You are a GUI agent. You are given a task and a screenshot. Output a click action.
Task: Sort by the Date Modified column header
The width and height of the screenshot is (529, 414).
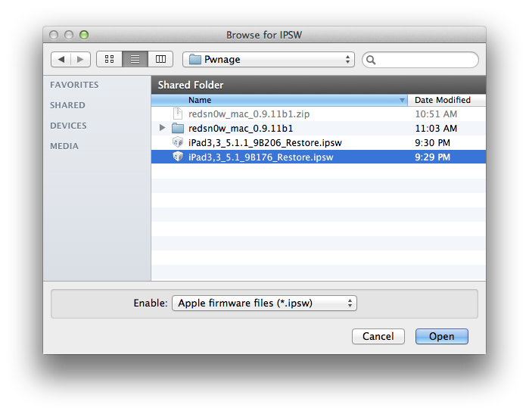tap(447, 100)
